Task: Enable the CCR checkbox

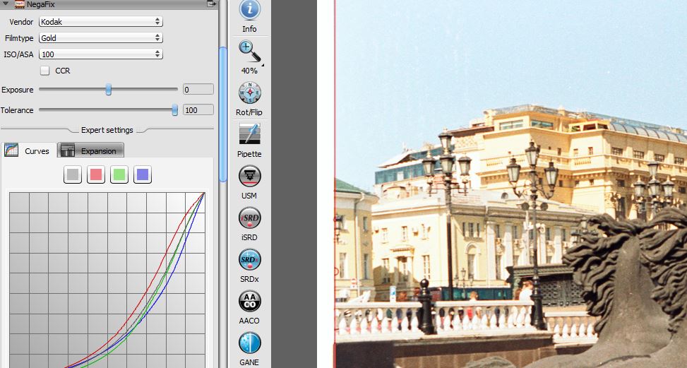Action: tap(45, 71)
